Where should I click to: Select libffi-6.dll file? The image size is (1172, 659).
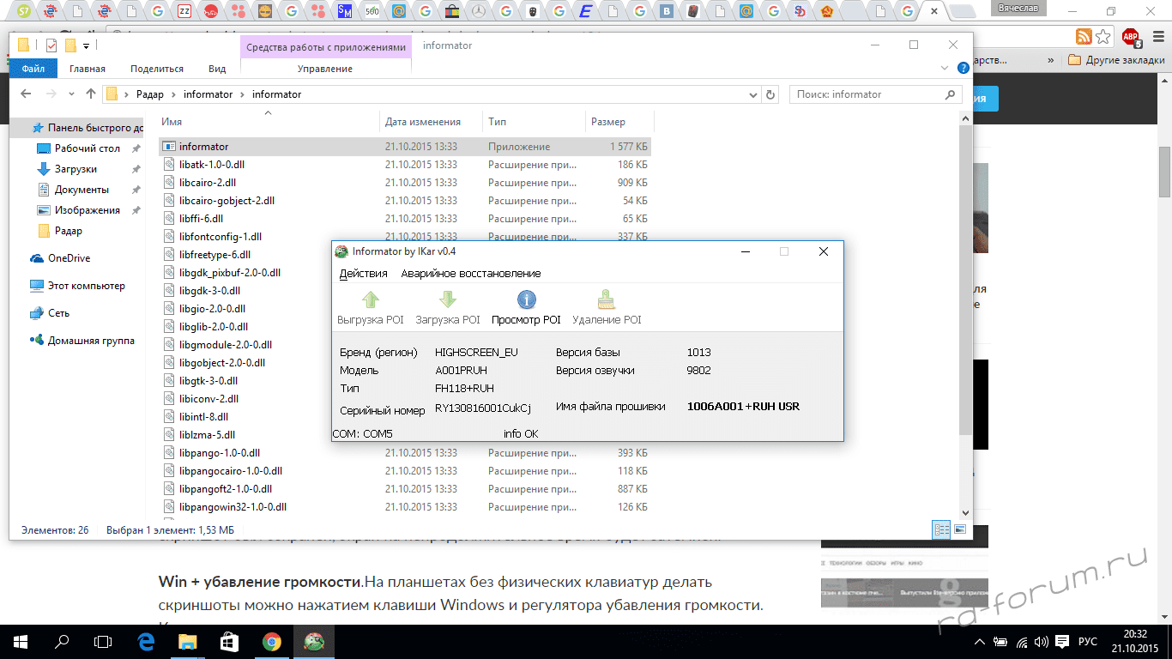405,219
